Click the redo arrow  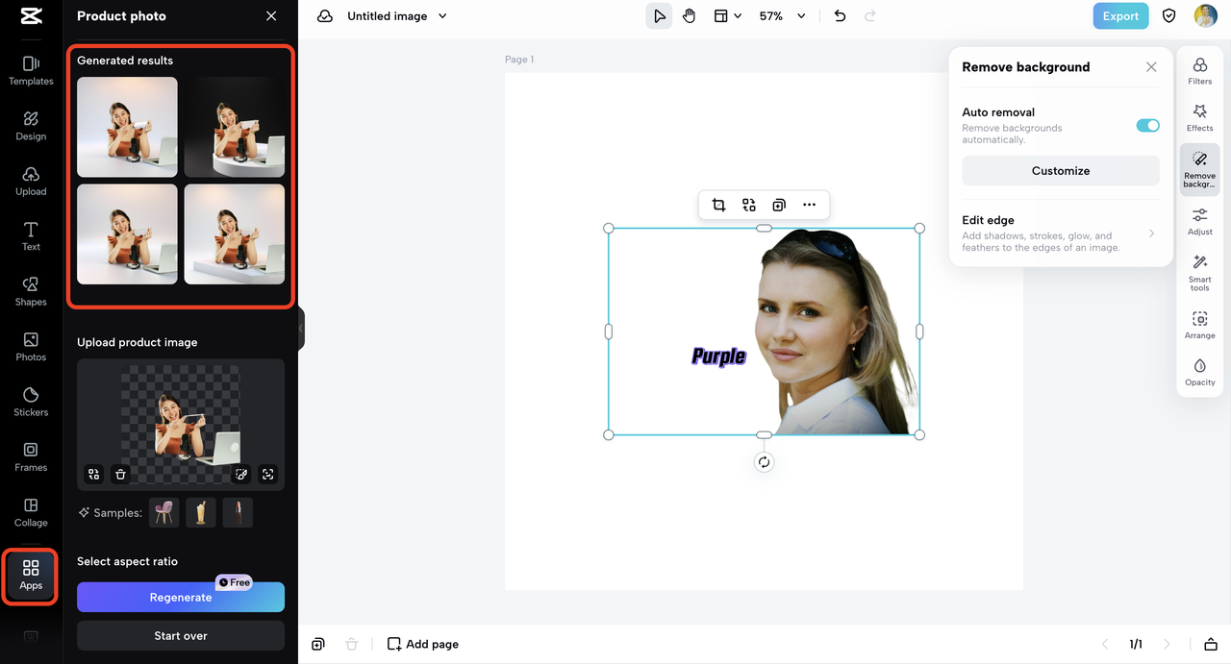870,16
